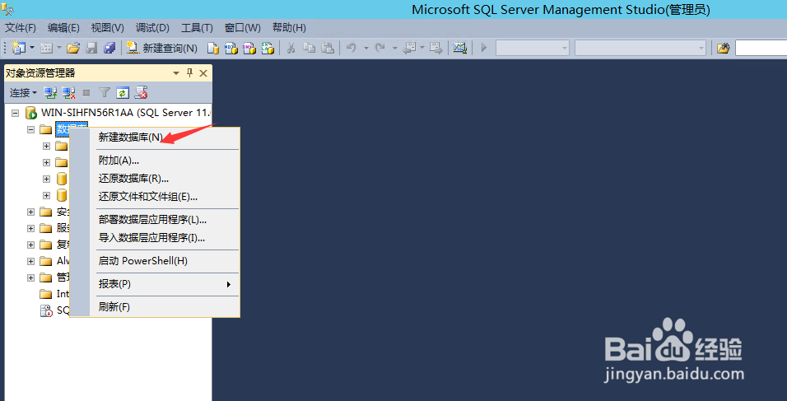Viewport: 787px width, 401px height.
Task: Click the 新建查询(N) button
Action: 162,49
